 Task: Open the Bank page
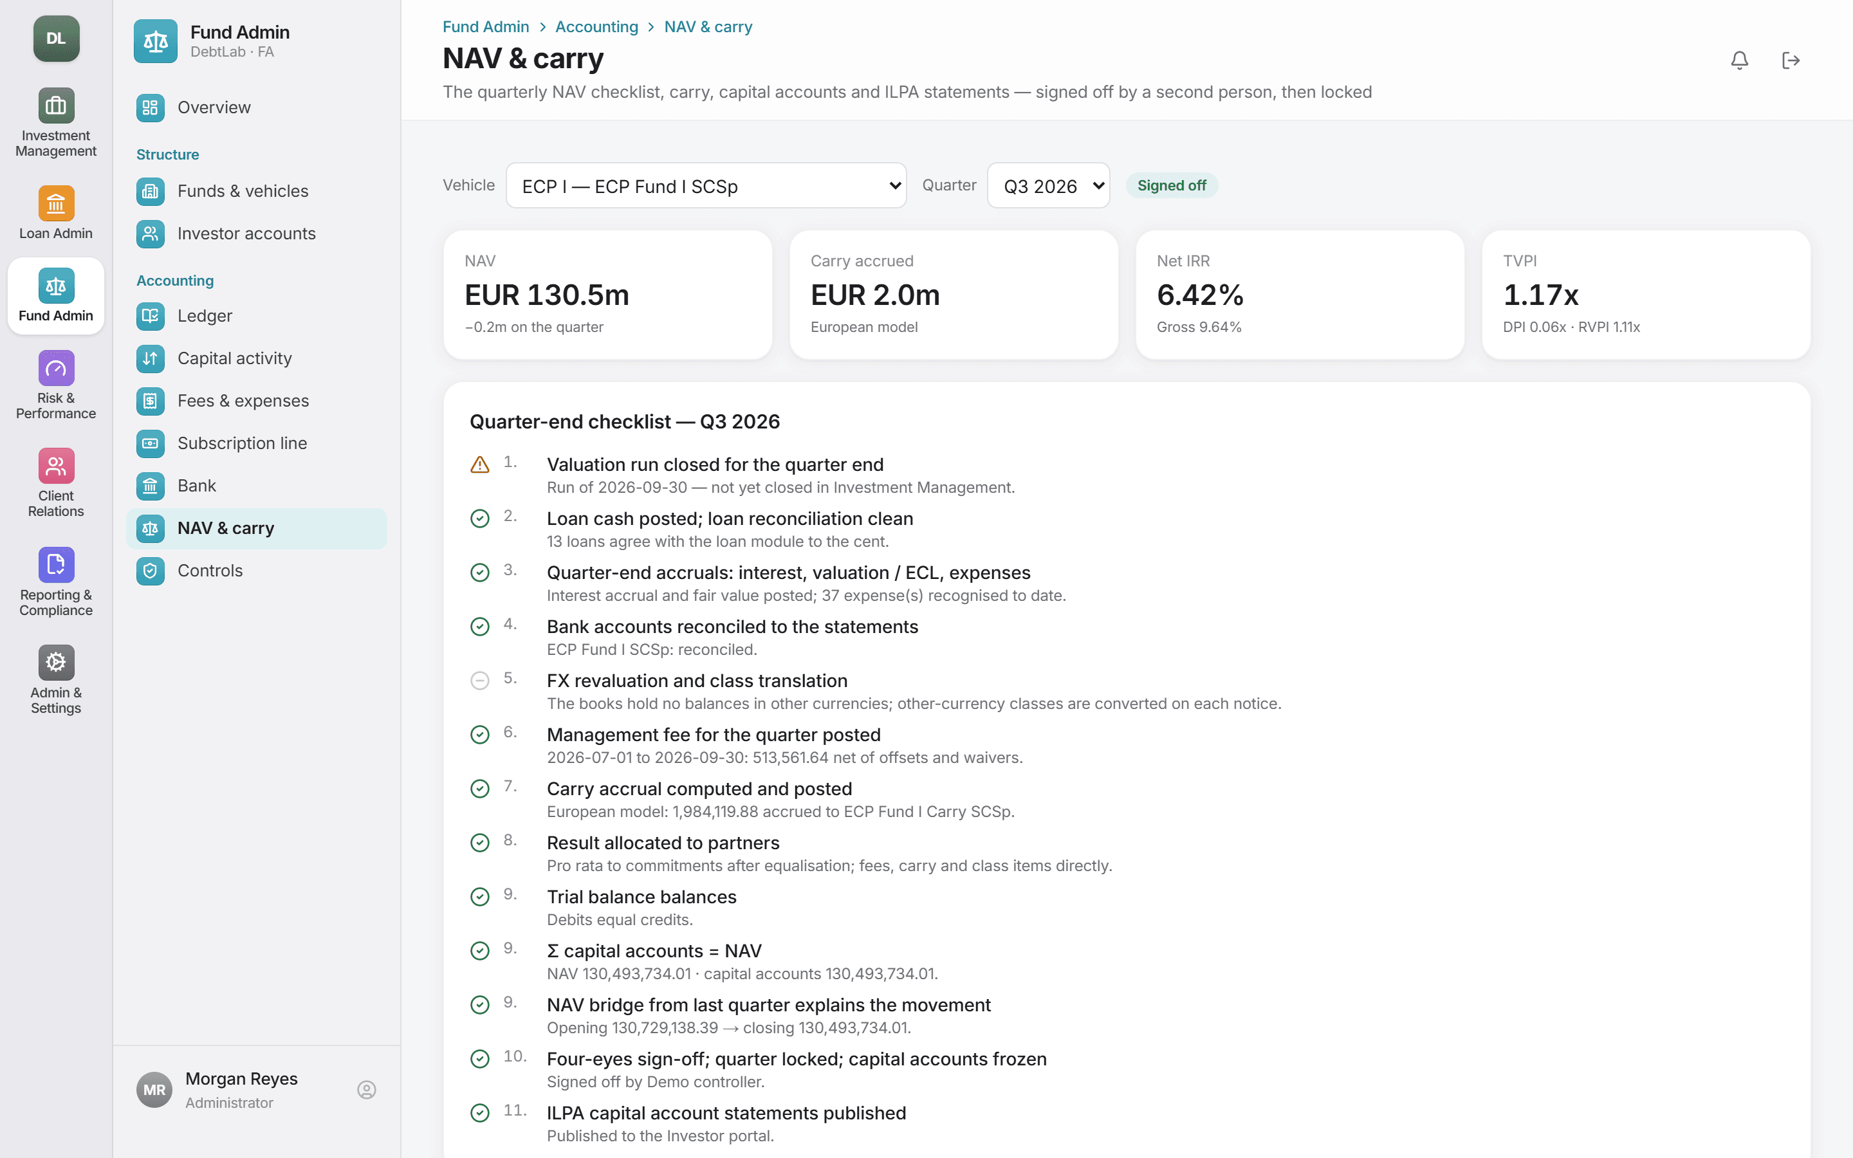pos(257,486)
